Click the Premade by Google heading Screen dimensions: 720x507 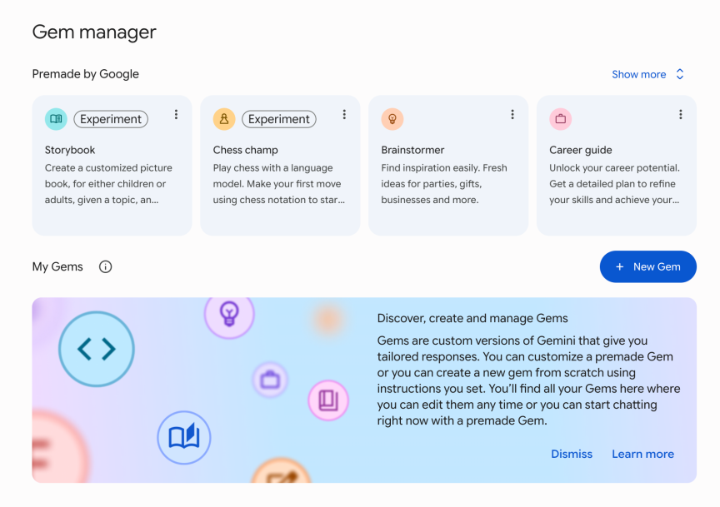[85, 74]
